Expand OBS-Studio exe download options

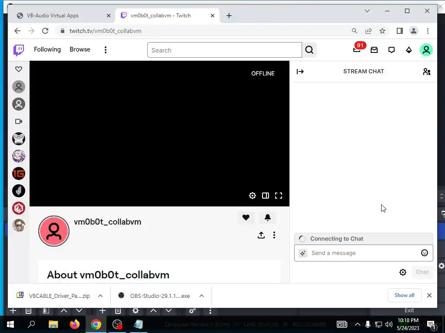click(x=202, y=296)
